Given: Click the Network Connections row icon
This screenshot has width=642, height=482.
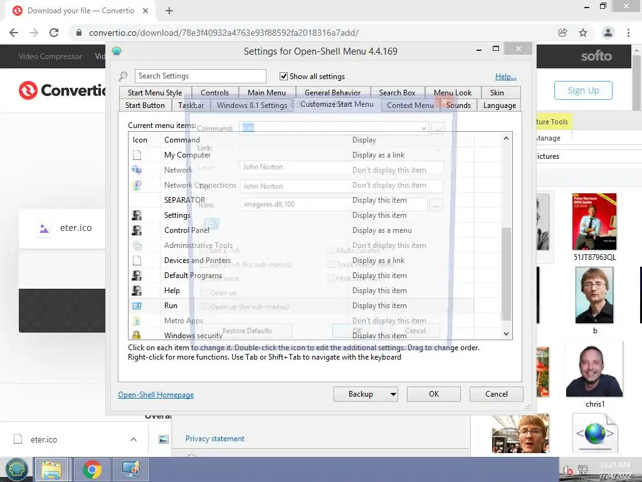Looking at the screenshot, I should 137,185.
